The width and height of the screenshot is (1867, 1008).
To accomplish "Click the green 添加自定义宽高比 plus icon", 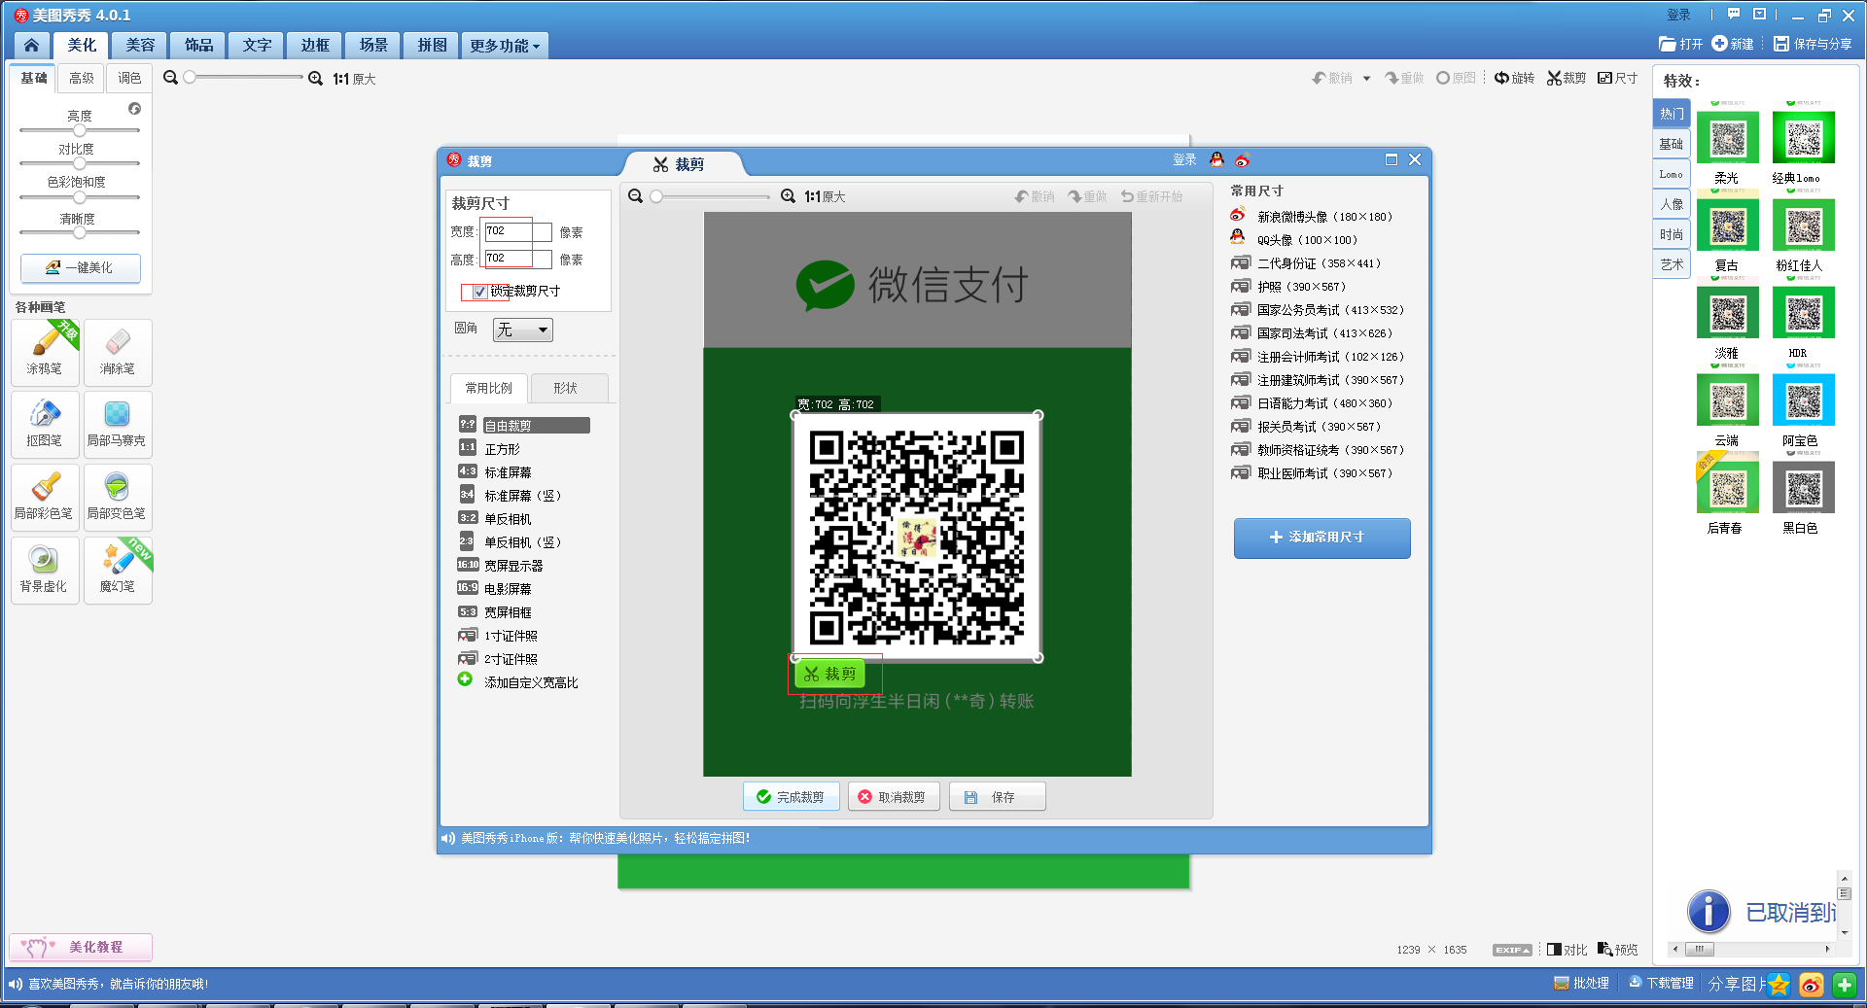I will [465, 679].
